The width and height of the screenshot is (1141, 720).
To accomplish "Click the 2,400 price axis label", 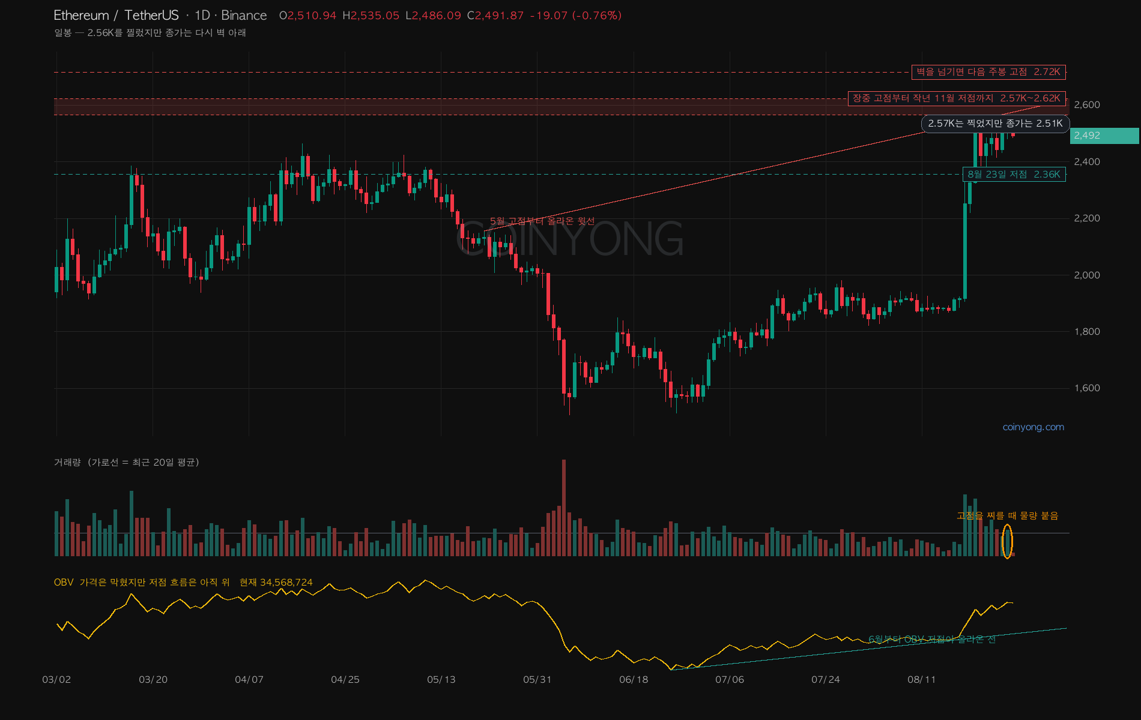I will click(1087, 162).
